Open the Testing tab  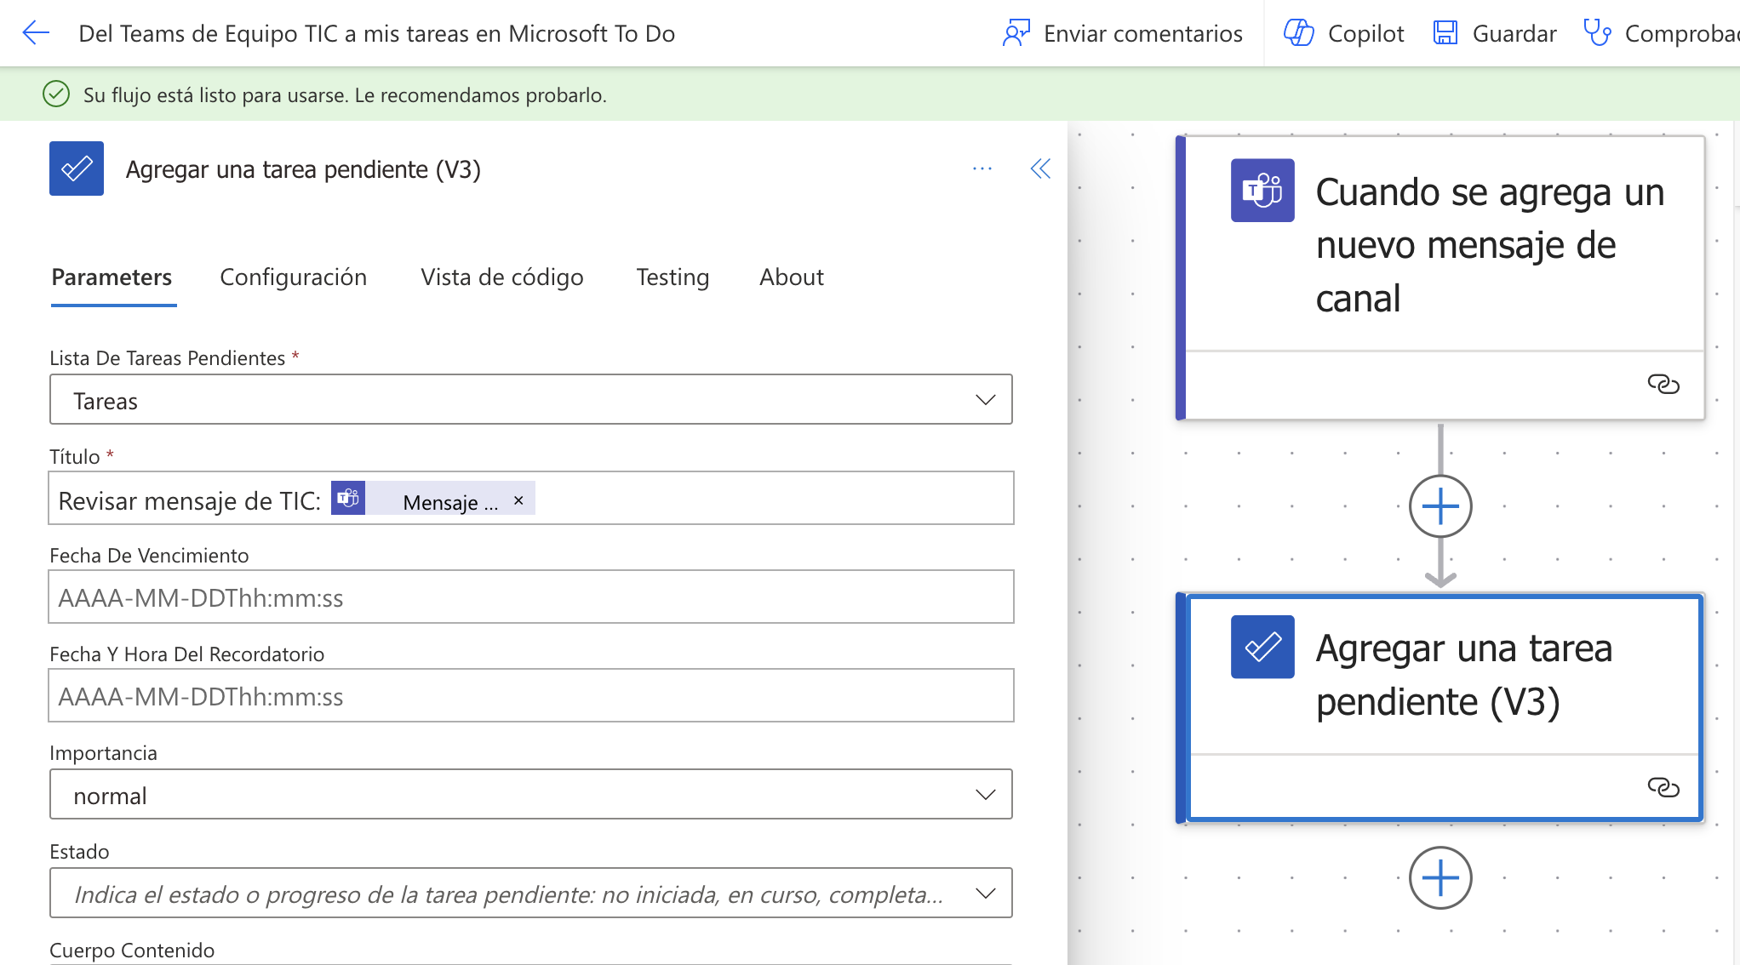673,277
